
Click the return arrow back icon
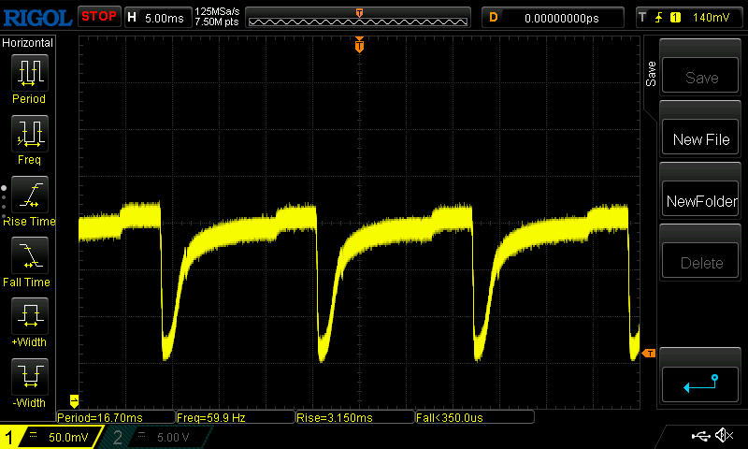tap(700, 382)
